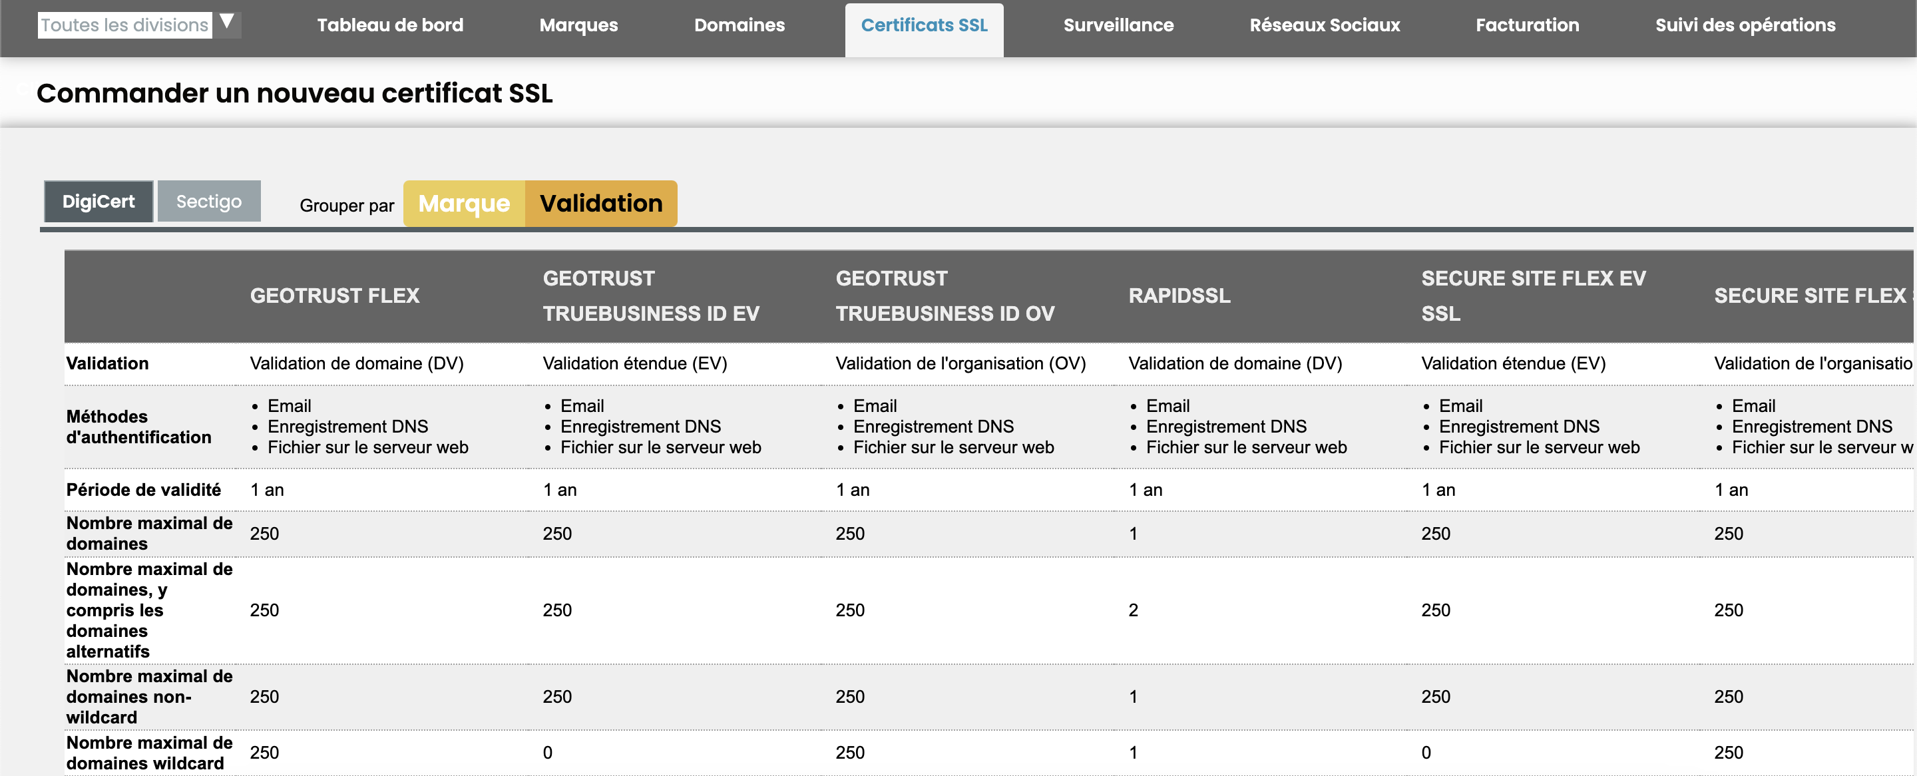Click RapidSSL alternative domains value 2
This screenshot has width=1917, height=776.
[1133, 610]
